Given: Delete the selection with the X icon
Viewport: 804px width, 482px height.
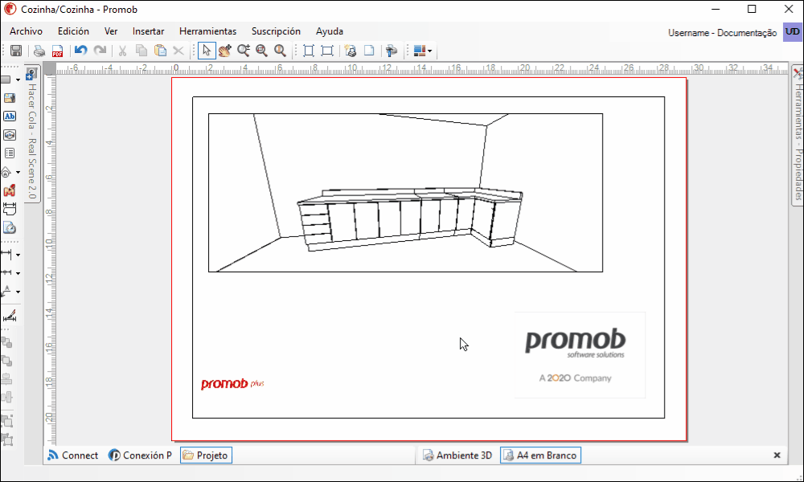Looking at the screenshot, I should (x=178, y=51).
